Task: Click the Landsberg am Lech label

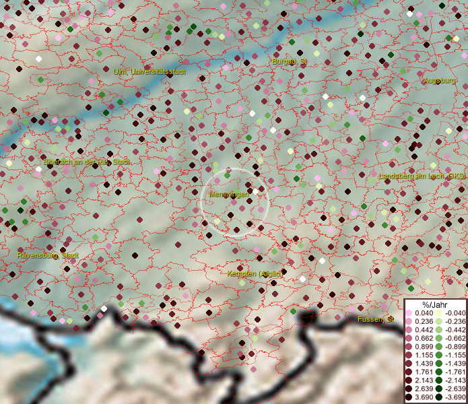Action: 422,176
